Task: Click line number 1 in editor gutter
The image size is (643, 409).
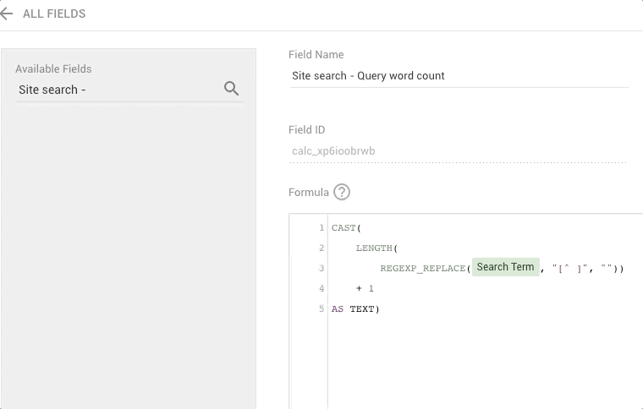Action: pos(321,228)
